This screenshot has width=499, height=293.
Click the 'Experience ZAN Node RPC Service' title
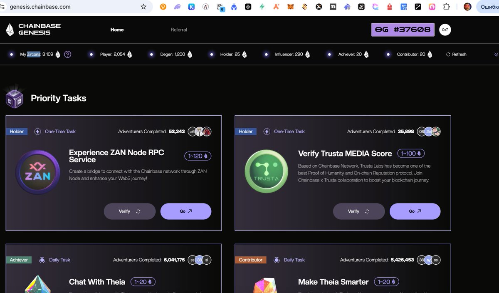(116, 156)
